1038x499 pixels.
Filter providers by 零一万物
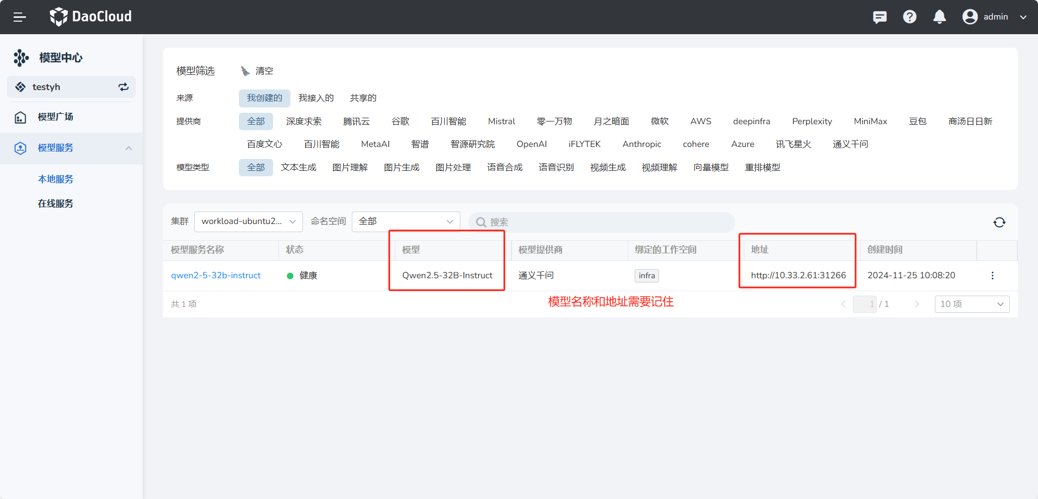pos(554,121)
